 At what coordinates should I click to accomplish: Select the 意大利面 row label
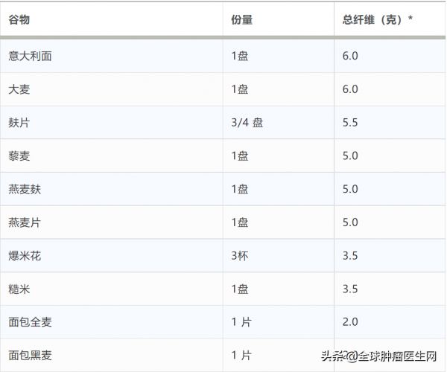30,56
